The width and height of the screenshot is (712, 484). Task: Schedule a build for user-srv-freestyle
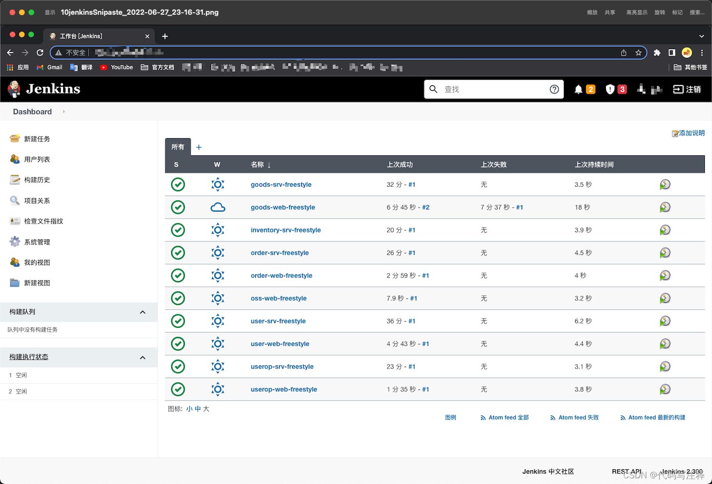pyautogui.click(x=665, y=321)
